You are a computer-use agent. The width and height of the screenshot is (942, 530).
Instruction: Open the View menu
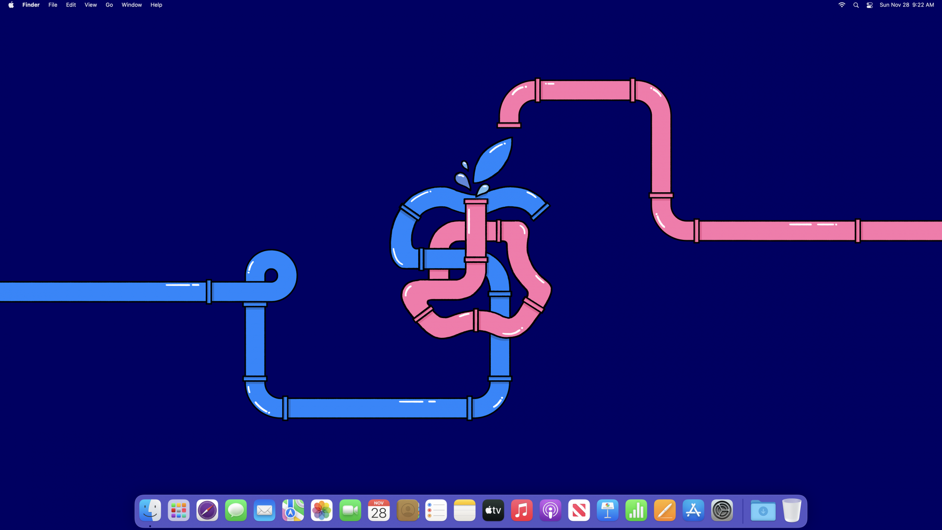91,5
